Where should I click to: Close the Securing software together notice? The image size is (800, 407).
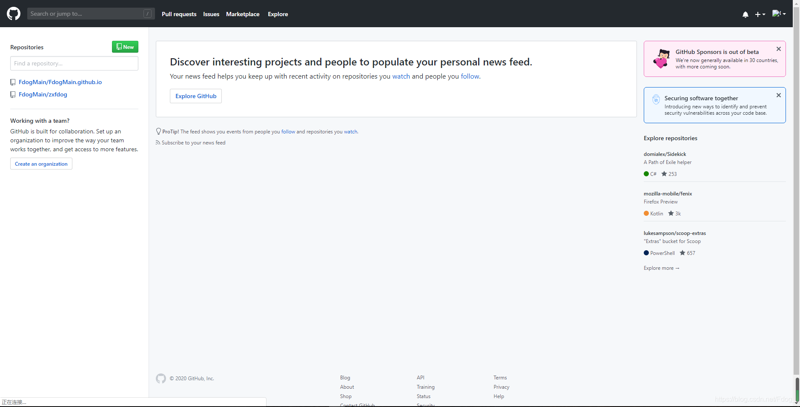pos(778,95)
